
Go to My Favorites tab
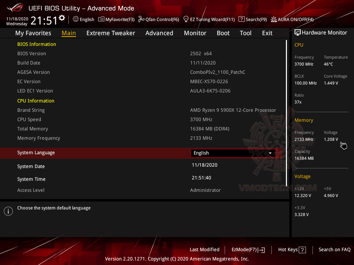click(x=33, y=33)
